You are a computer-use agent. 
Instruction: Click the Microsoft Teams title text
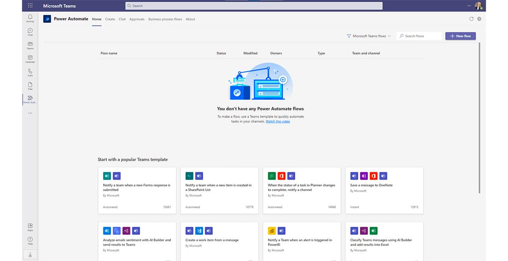tap(58, 6)
